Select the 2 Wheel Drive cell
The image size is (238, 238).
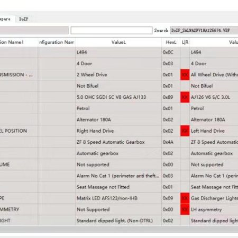coord(118,75)
